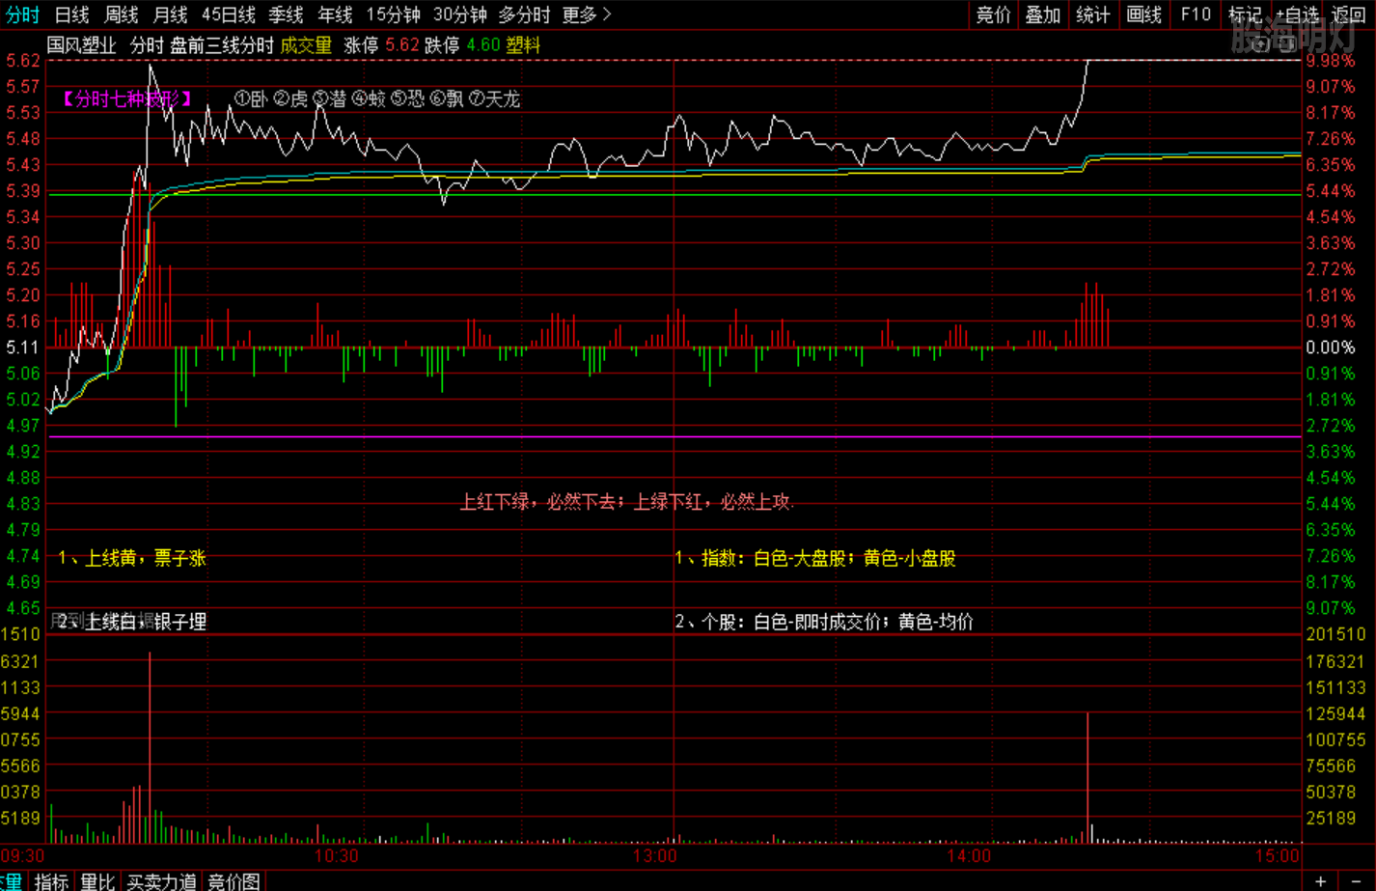Click the 09:30 time axis label
Viewport: 1376px width, 891px height.
click(22, 856)
